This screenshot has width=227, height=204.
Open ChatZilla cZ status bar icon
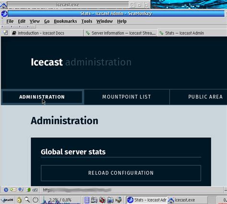[35, 190]
